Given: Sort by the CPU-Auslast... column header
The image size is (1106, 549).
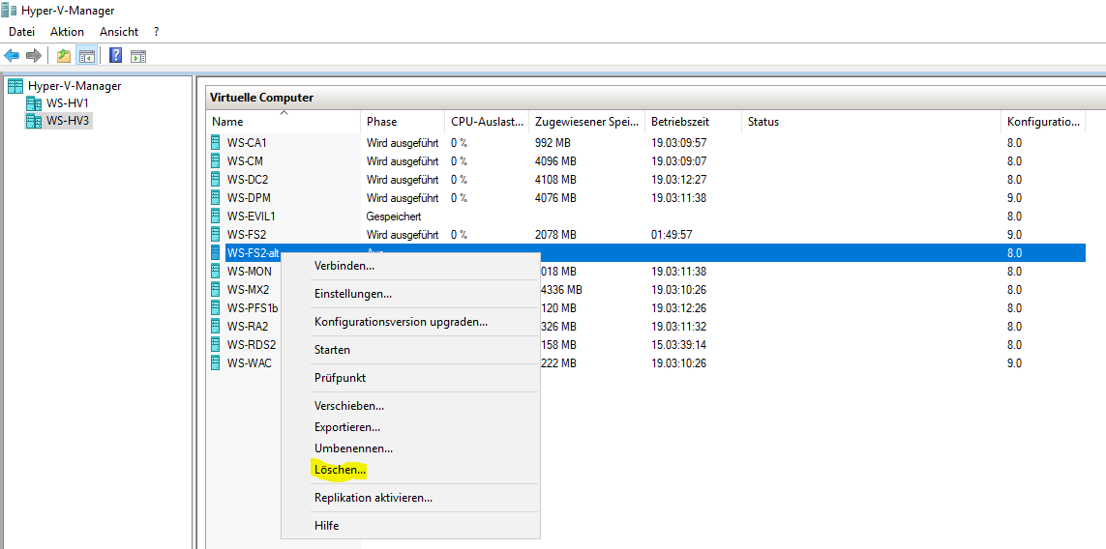Looking at the screenshot, I should coord(487,122).
